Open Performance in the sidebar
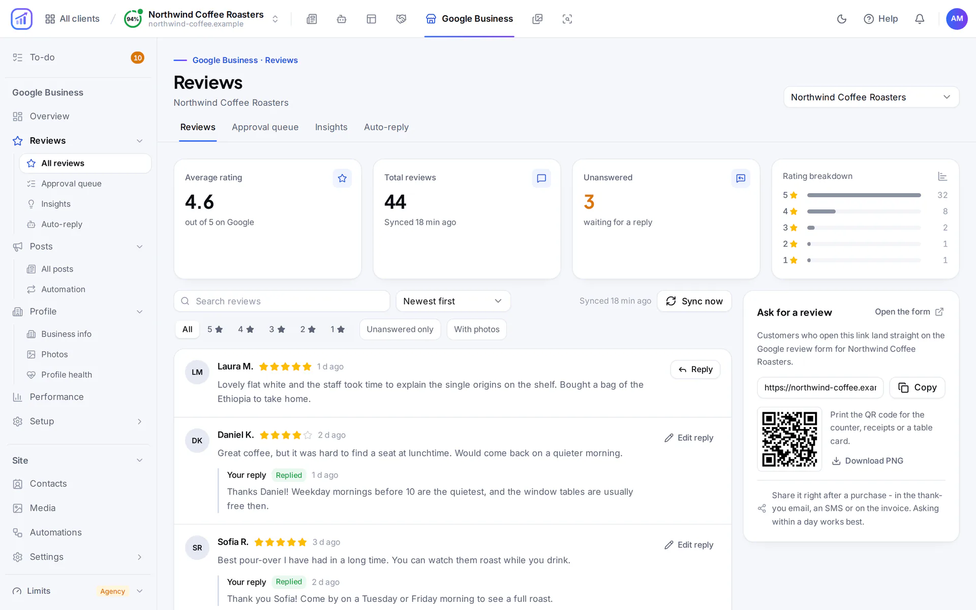 (x=78, y=397)
